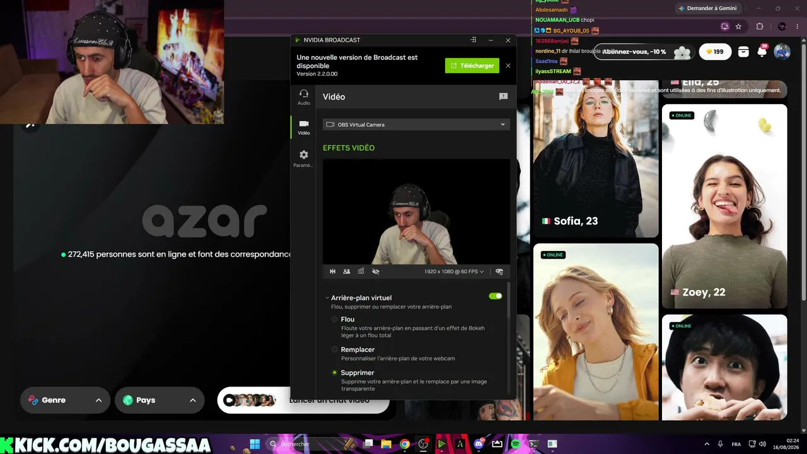Click chat username ilyassSTREAM
This screenshot has height=454, width=807.
click(x=553, y=71)
